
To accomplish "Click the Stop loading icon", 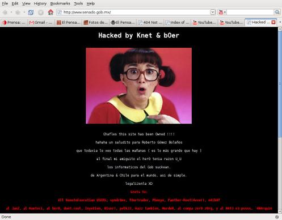I will (41, 12).
